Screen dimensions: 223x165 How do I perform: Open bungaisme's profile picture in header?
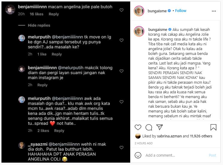(x=139, y=11)
